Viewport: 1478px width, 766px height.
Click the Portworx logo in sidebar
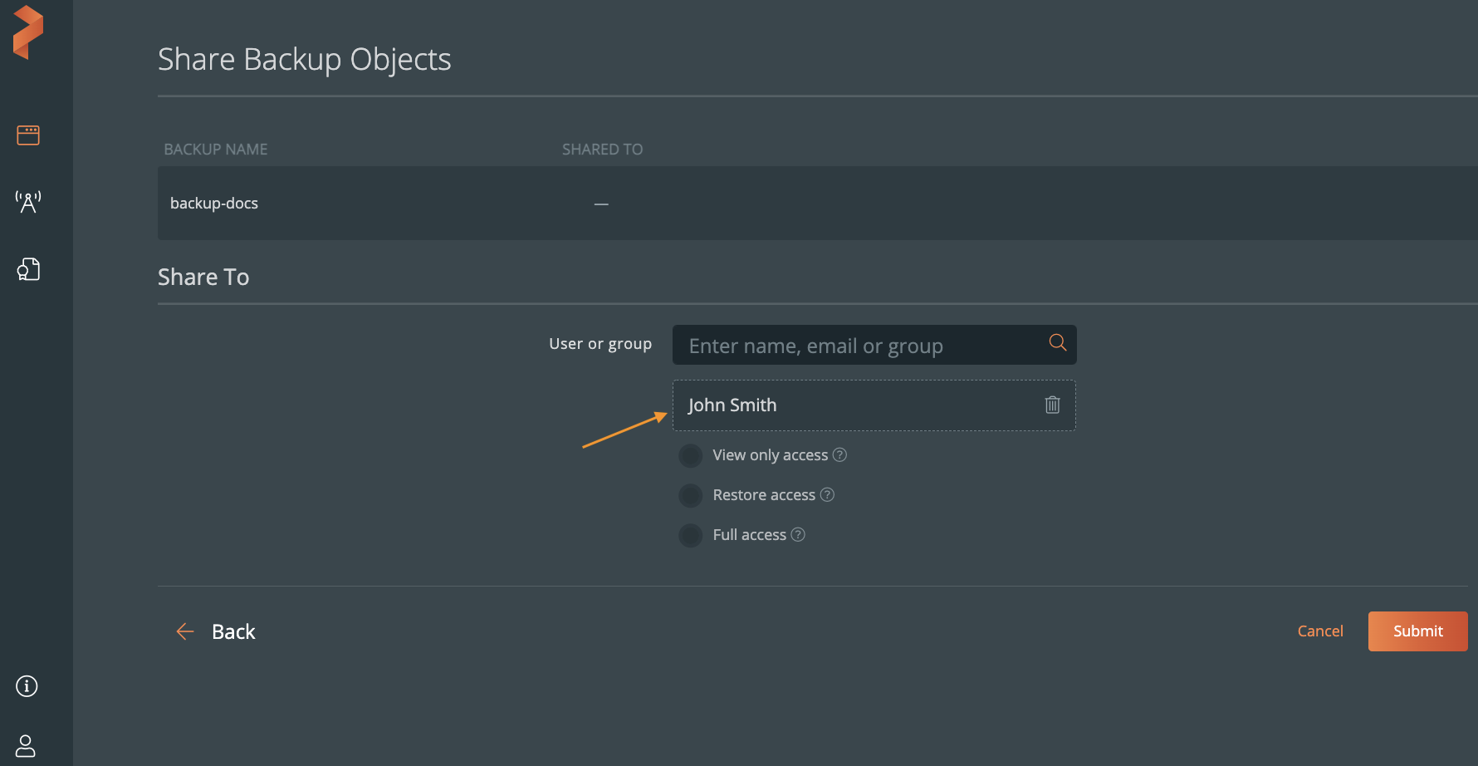[x=28, y=32]
